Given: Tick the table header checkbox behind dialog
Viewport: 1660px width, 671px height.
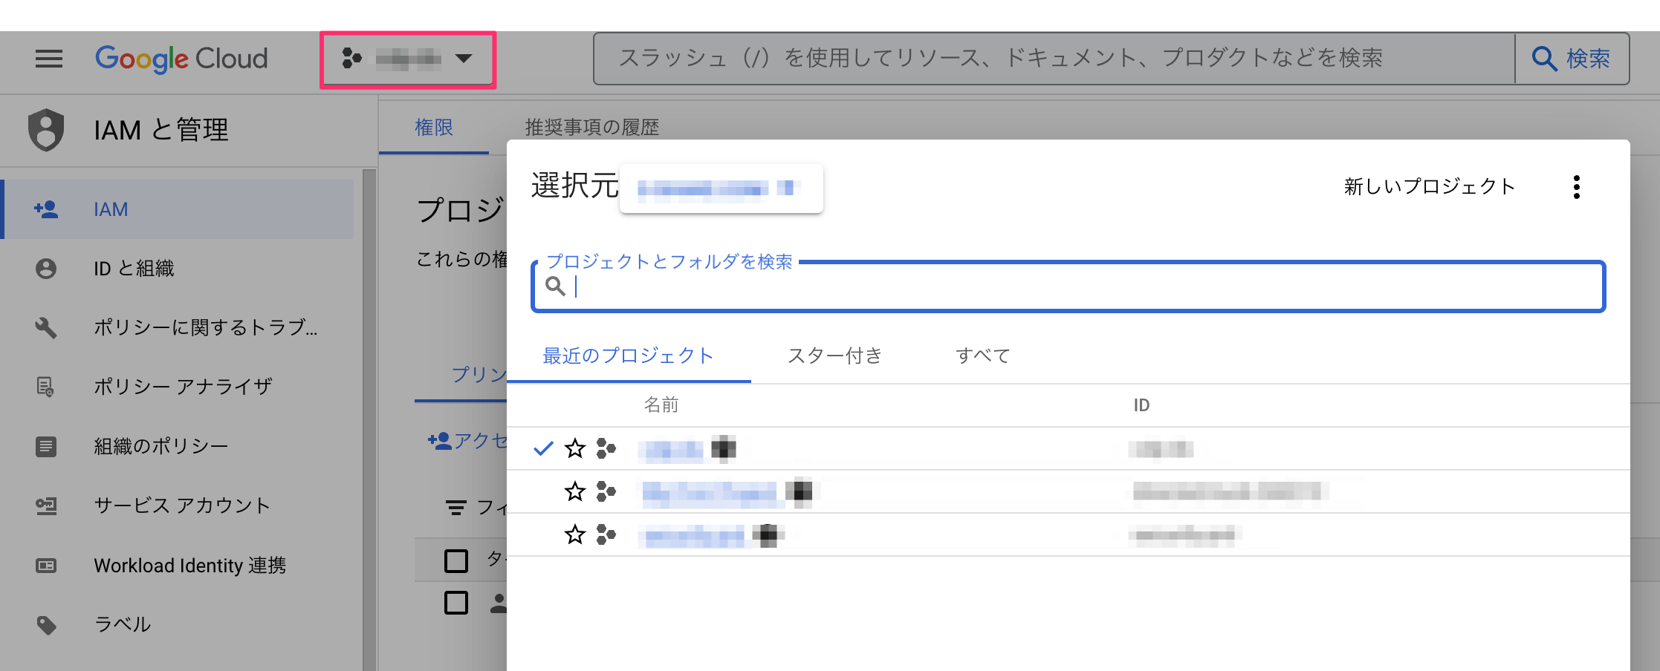Looking at the screenshot, I should point(455,560).
